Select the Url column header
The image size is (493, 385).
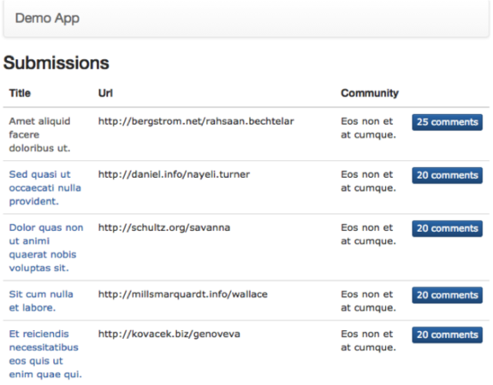[x=105, y=93]
